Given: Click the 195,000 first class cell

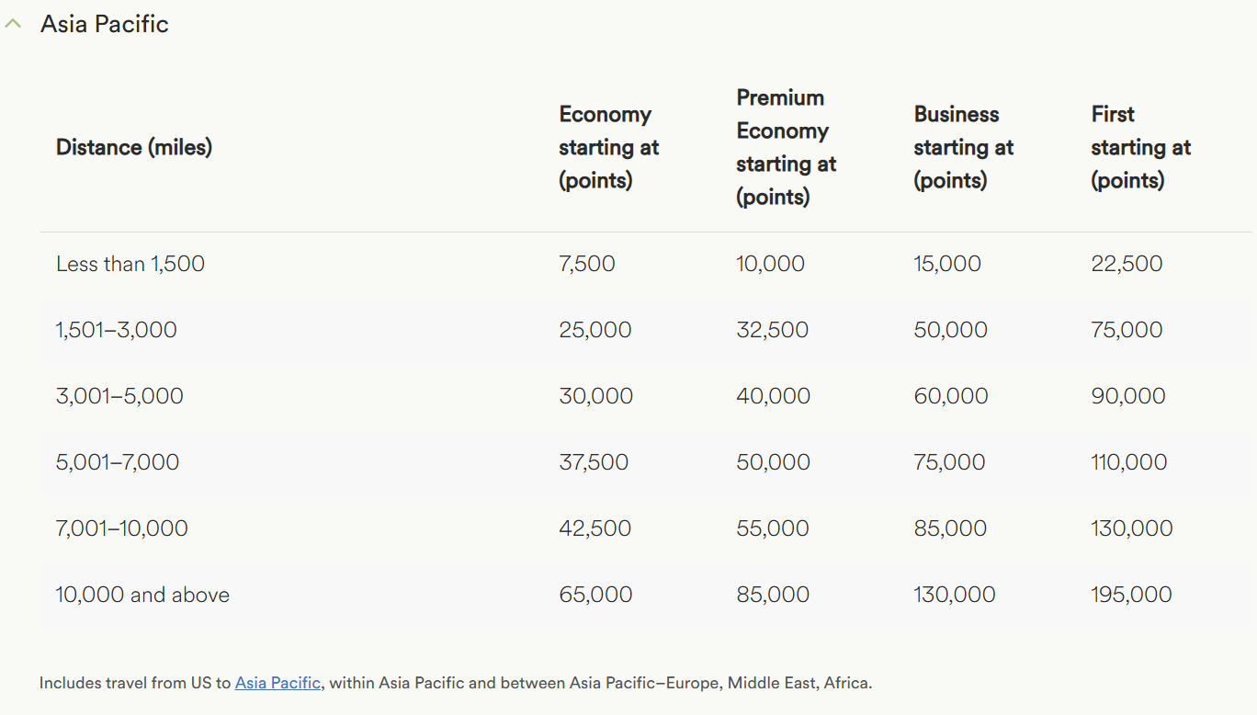Looking at the screenshot, I should (1131, 595).
